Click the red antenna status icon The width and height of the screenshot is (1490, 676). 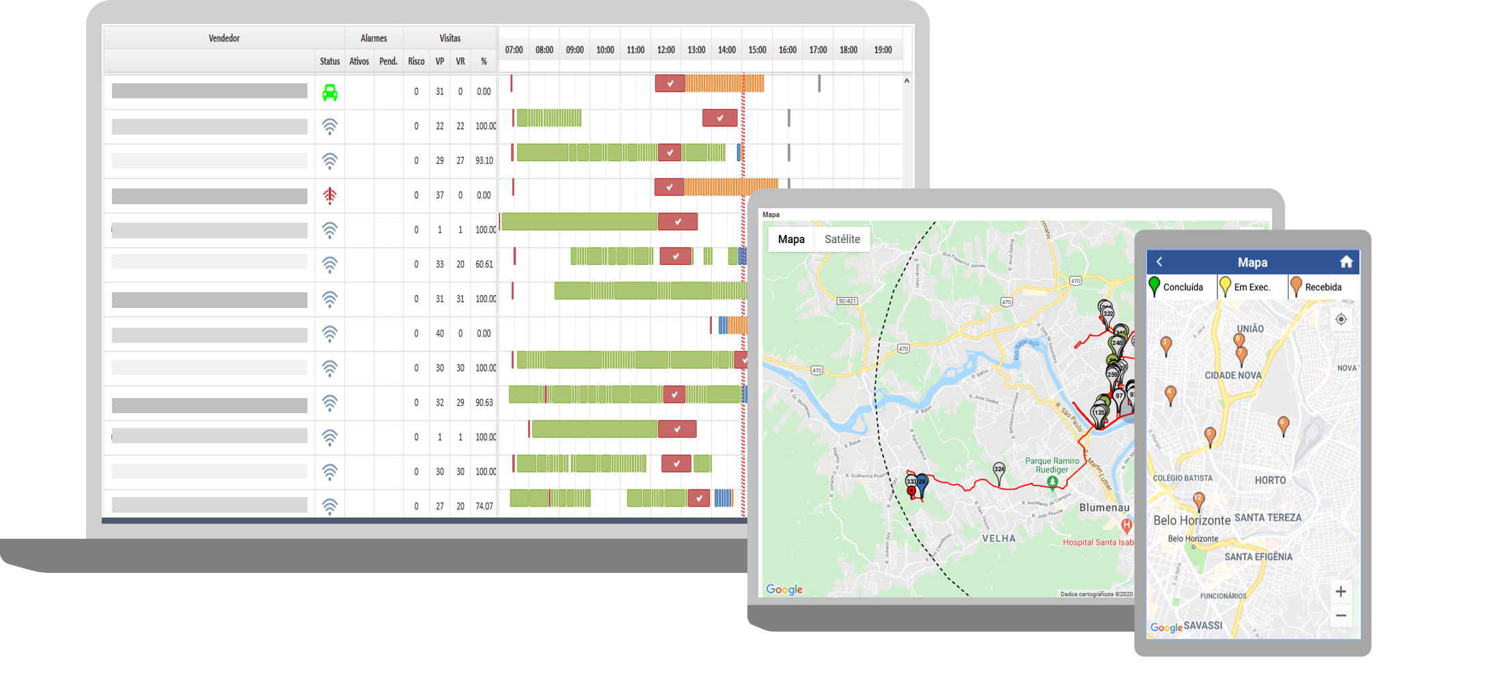click(329, 195)
